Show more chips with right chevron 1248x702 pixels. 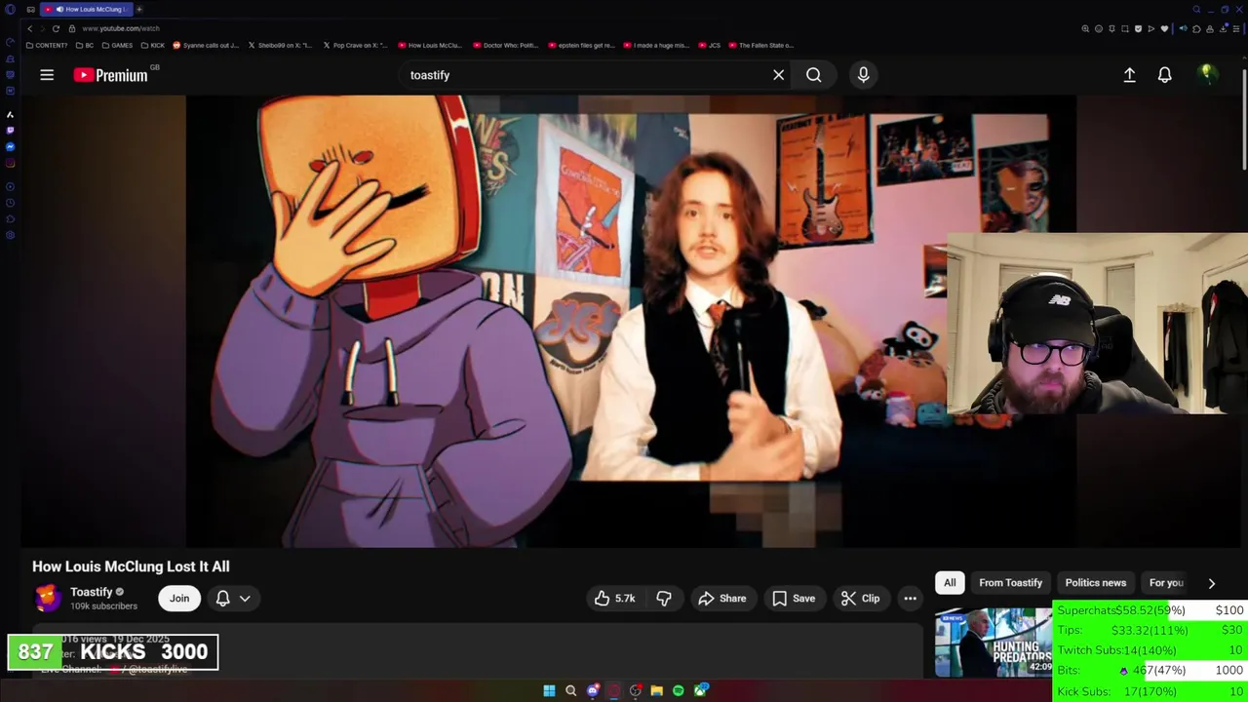[x=1212, y=583]
